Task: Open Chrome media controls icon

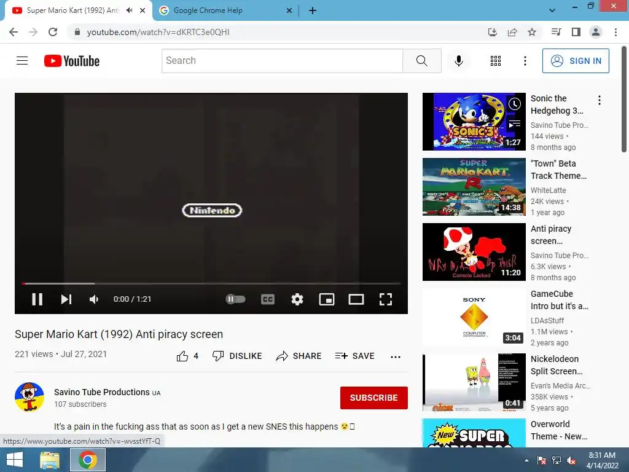Action: click(556, 32)
